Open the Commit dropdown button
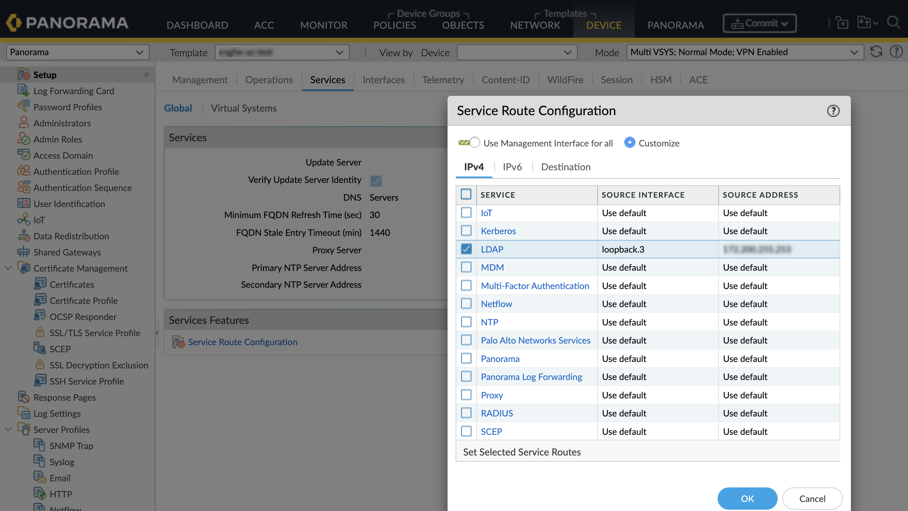The width and height of the screenshot is (908, 511). pos(759,23)
